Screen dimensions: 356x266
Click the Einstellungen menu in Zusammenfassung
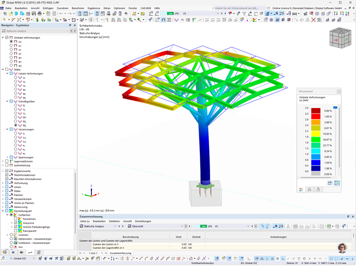[x=143, y=221]
